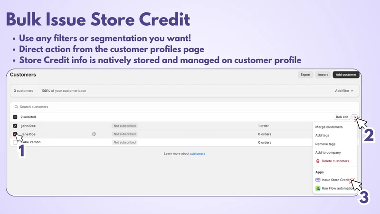This screenshot has height=214, width=380.
Task: Select Remove tags menu item
Action: click(x=325, y=144)
